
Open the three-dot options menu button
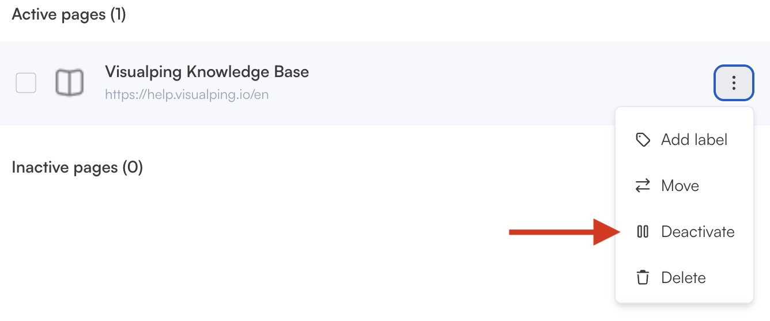click(734, 83)
